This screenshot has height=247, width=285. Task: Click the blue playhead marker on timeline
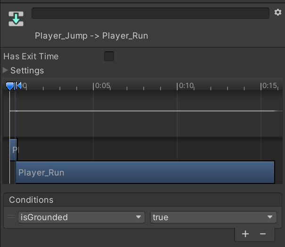[10, 86]
